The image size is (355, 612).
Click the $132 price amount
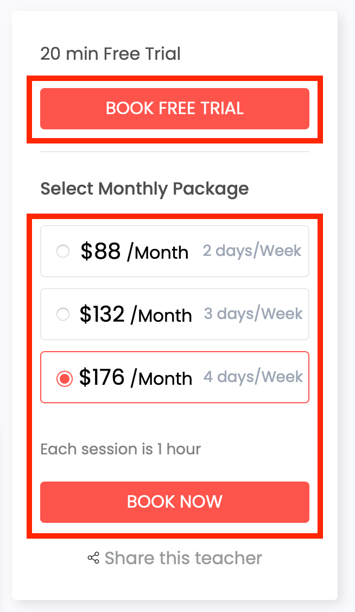pos(102,314)
